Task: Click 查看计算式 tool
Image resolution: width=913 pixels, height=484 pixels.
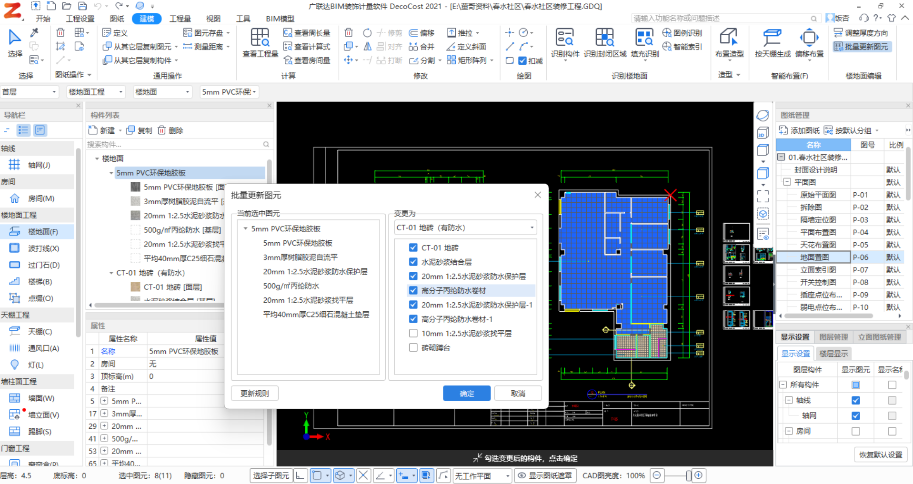Action: coord(307,47)
